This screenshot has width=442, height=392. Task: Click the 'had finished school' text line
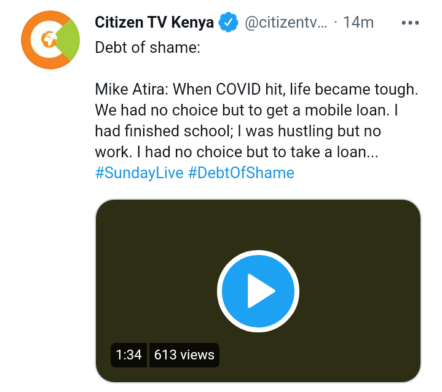point(238,131)
